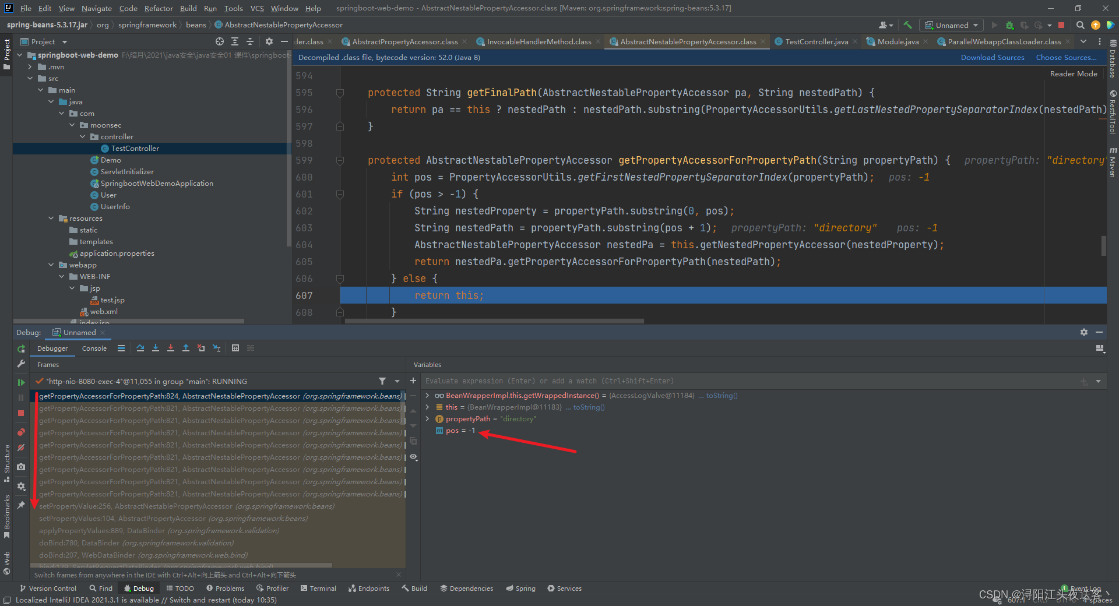Rerun the Unnamed debug session
Screen dimensions: 1119x606
tap(21, 348)
